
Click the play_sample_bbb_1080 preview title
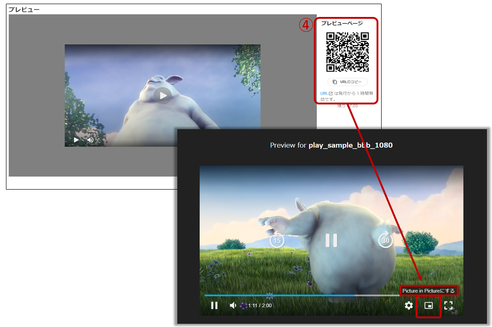(x=350, y=145)
